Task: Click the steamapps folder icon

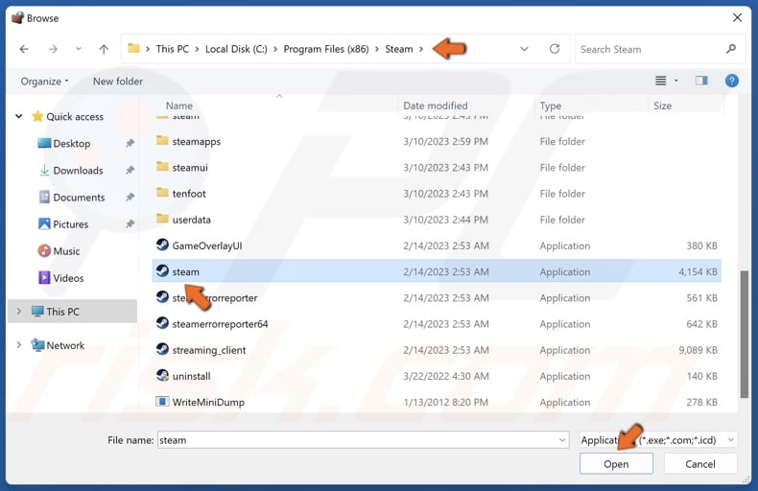Action: (x=163, y=141)
